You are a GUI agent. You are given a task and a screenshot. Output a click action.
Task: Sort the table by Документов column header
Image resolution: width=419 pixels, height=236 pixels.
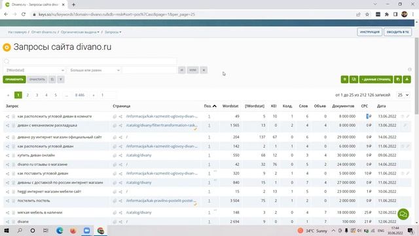[343, 106]
